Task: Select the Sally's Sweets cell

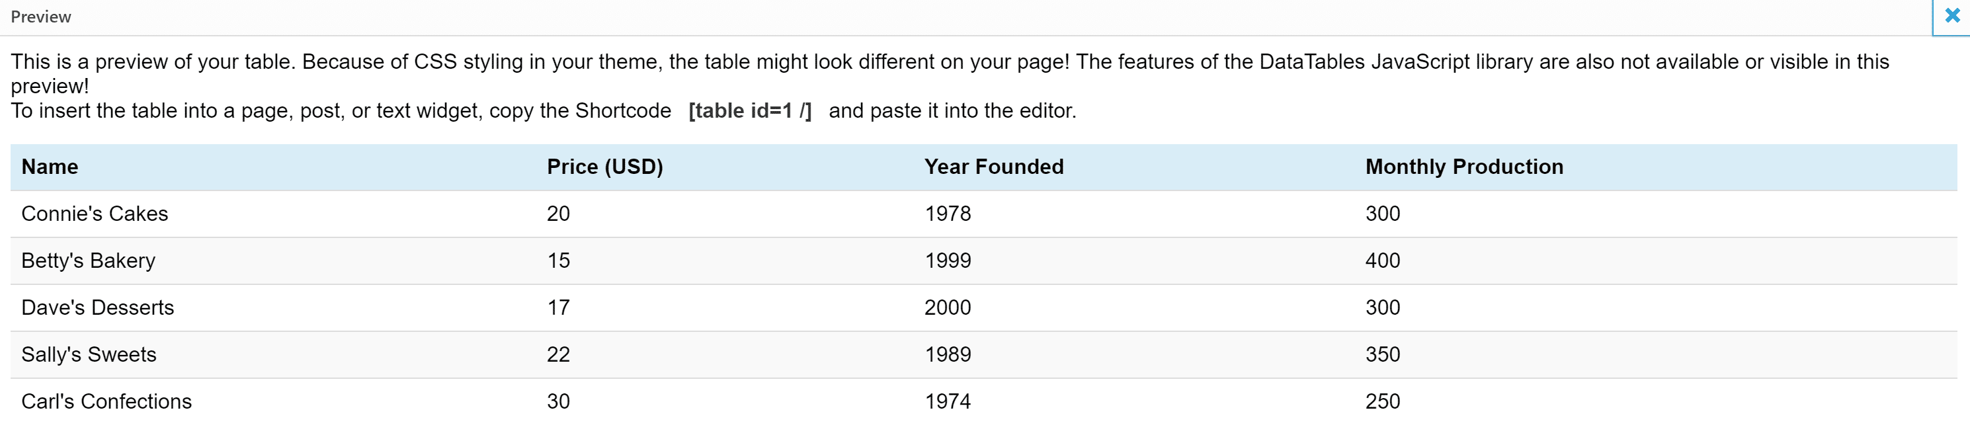Action: point(89,354)
